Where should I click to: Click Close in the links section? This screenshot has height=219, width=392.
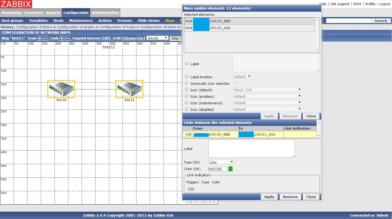pos(311,197)
